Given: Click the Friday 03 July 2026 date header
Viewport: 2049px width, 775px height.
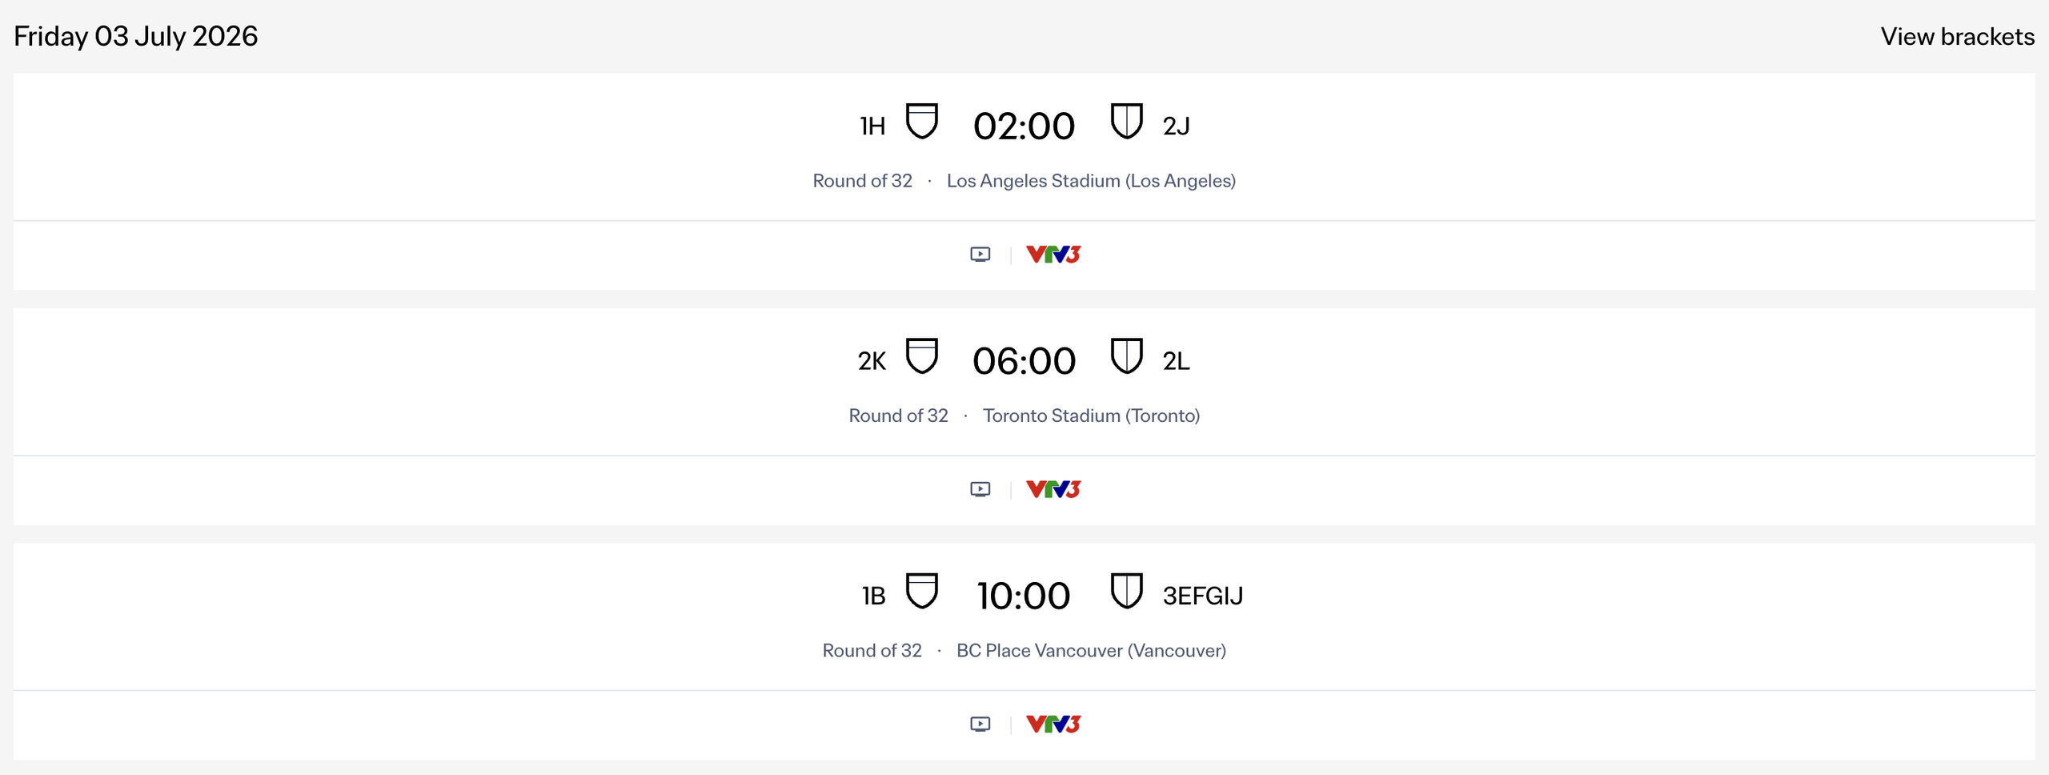Looking at the screenshot, I should (x=134, y=36).
